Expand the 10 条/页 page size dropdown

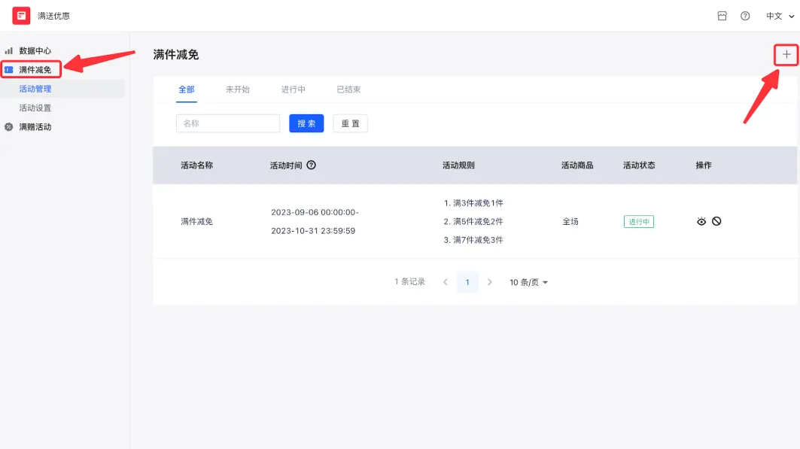(528, 283)
